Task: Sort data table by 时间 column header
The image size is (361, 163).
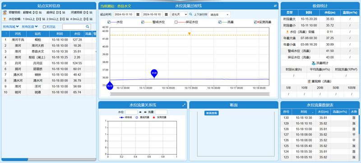Action: (x=303, y=112)
